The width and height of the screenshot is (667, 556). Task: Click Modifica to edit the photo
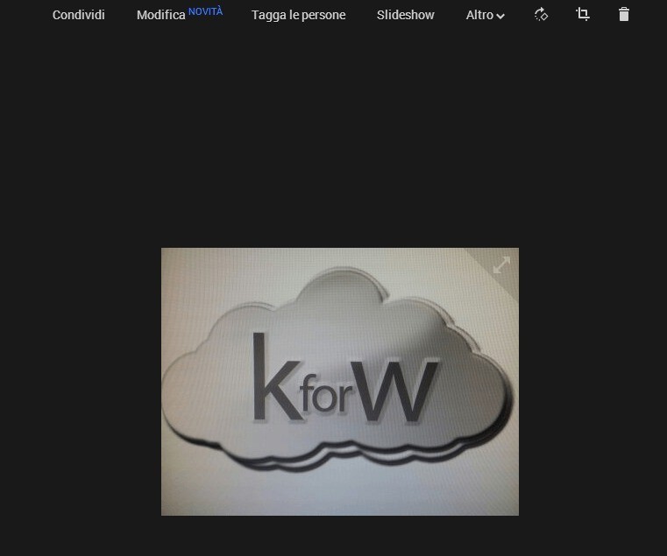point(160,15)
